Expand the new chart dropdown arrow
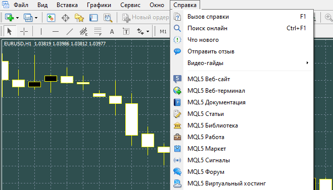 (x=17, y=18)
